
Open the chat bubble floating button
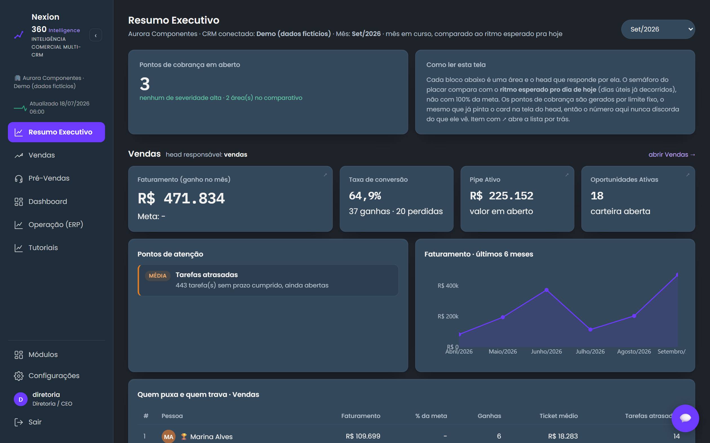pos(685,418)
